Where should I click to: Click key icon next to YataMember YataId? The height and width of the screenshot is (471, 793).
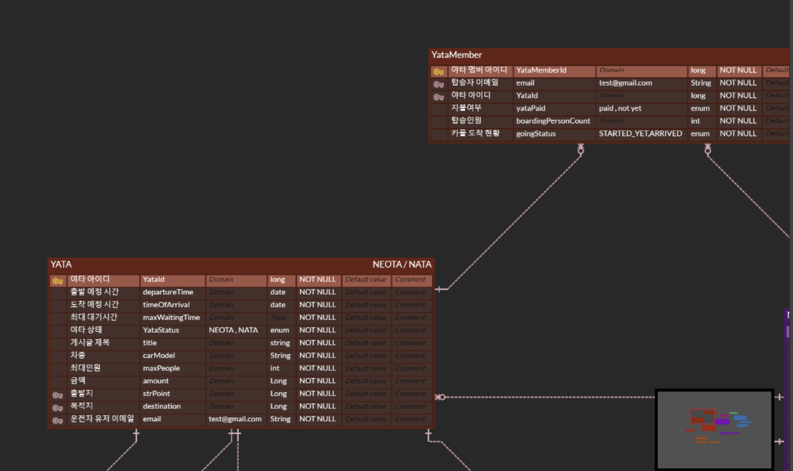[x=439, y=97]
